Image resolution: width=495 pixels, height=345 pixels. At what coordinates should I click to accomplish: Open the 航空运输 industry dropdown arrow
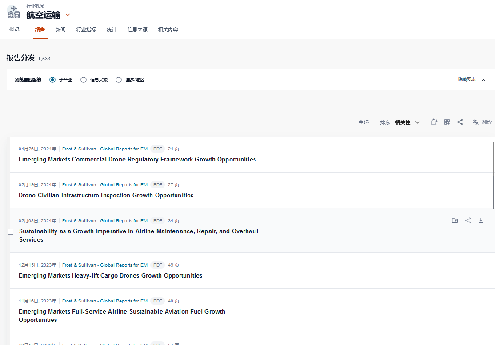(68, 15)
